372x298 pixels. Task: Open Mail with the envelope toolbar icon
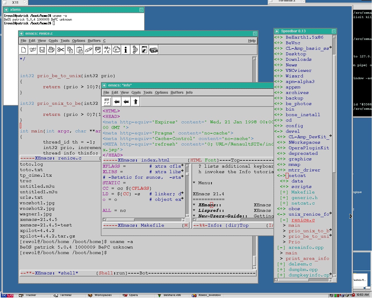(117, 50)
